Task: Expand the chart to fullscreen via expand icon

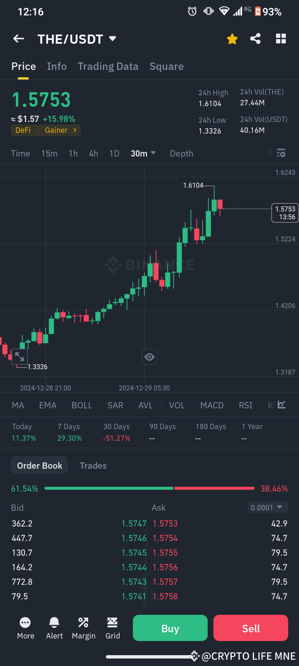Action: pos(20,356)
